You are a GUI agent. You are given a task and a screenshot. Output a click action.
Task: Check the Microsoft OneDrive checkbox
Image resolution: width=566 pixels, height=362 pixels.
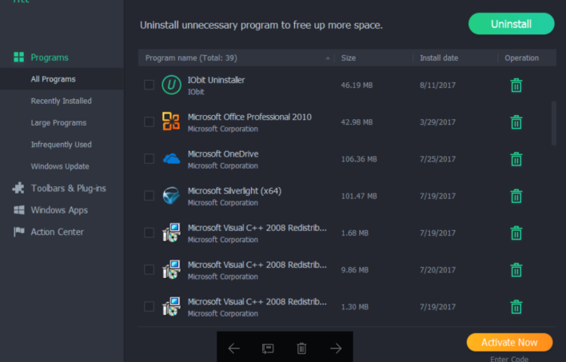pyautogui.click(x=149, y=159)
